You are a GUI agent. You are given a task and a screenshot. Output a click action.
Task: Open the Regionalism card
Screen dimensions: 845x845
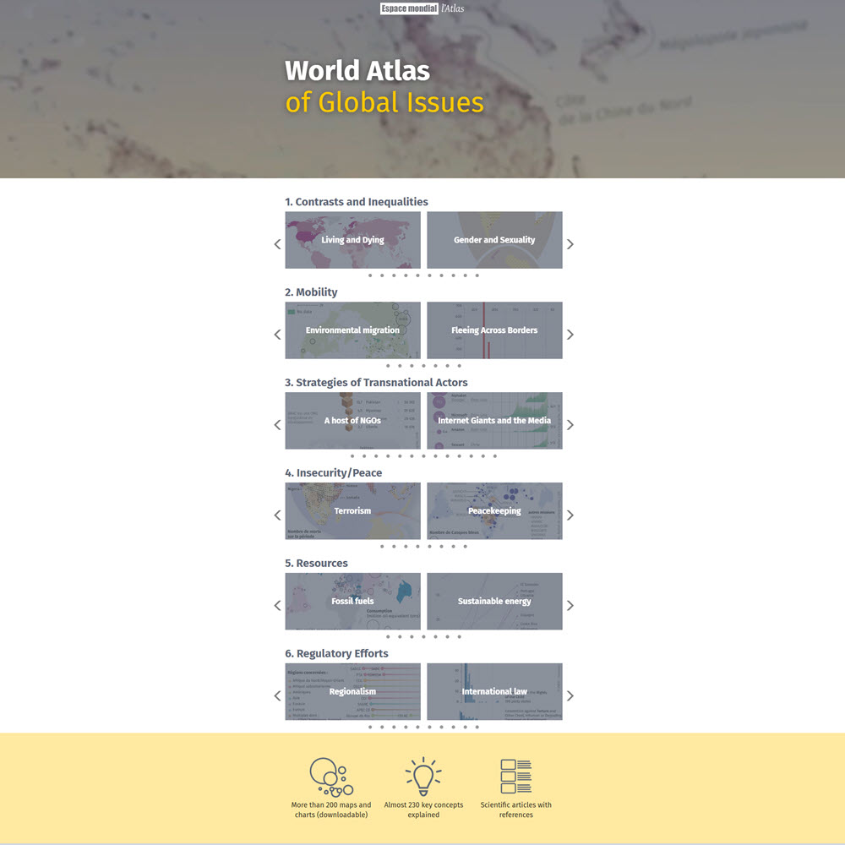tap(352, 691)
